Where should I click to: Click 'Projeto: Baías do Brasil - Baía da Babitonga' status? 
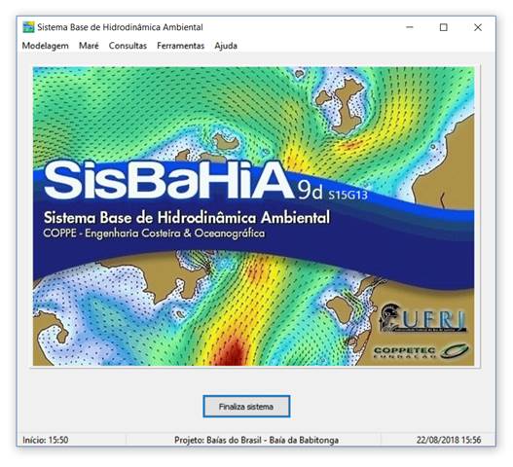click(257, 440)
